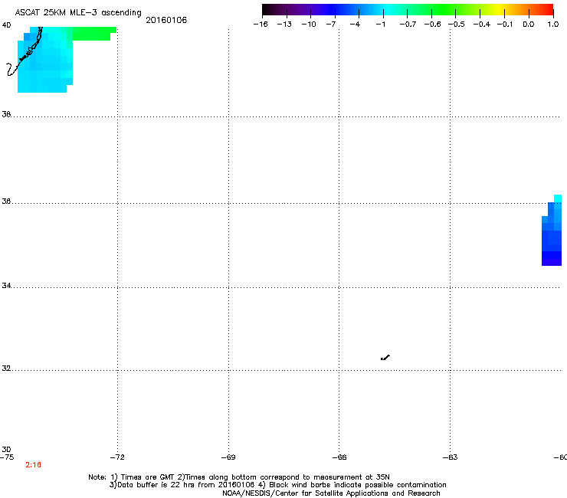
Task: Click the color bar label -0.1
Action: pyautogui.click(x=505, y=25)
